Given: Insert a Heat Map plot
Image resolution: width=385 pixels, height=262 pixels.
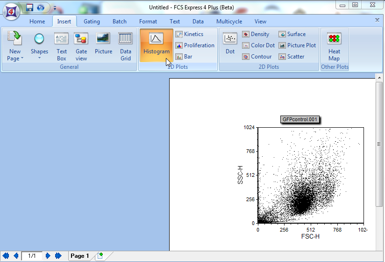Looking at the screenshot, I should pyautogui.click(x=334, y=46).
